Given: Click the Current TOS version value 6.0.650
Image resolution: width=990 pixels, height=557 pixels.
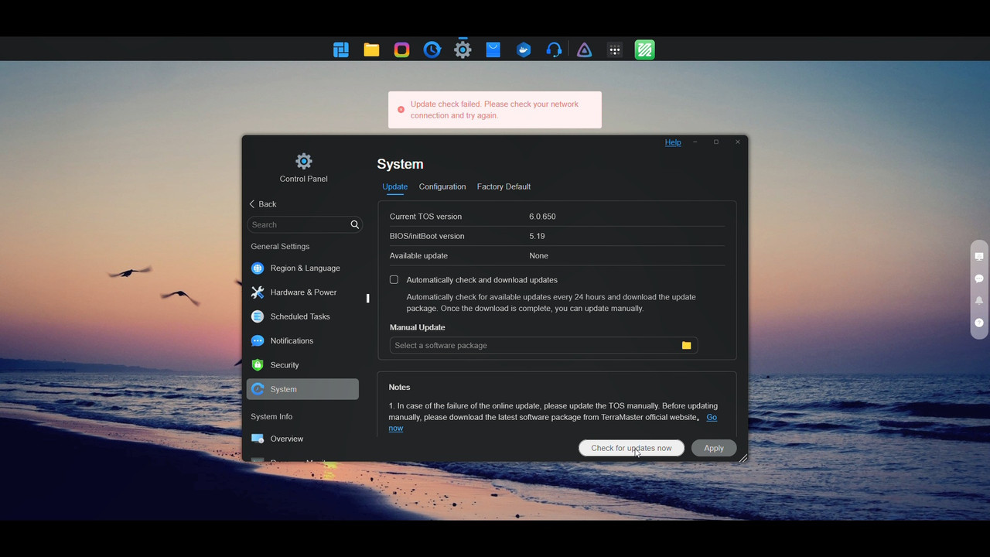Looking at the screenshot, I should coord(542,217).
